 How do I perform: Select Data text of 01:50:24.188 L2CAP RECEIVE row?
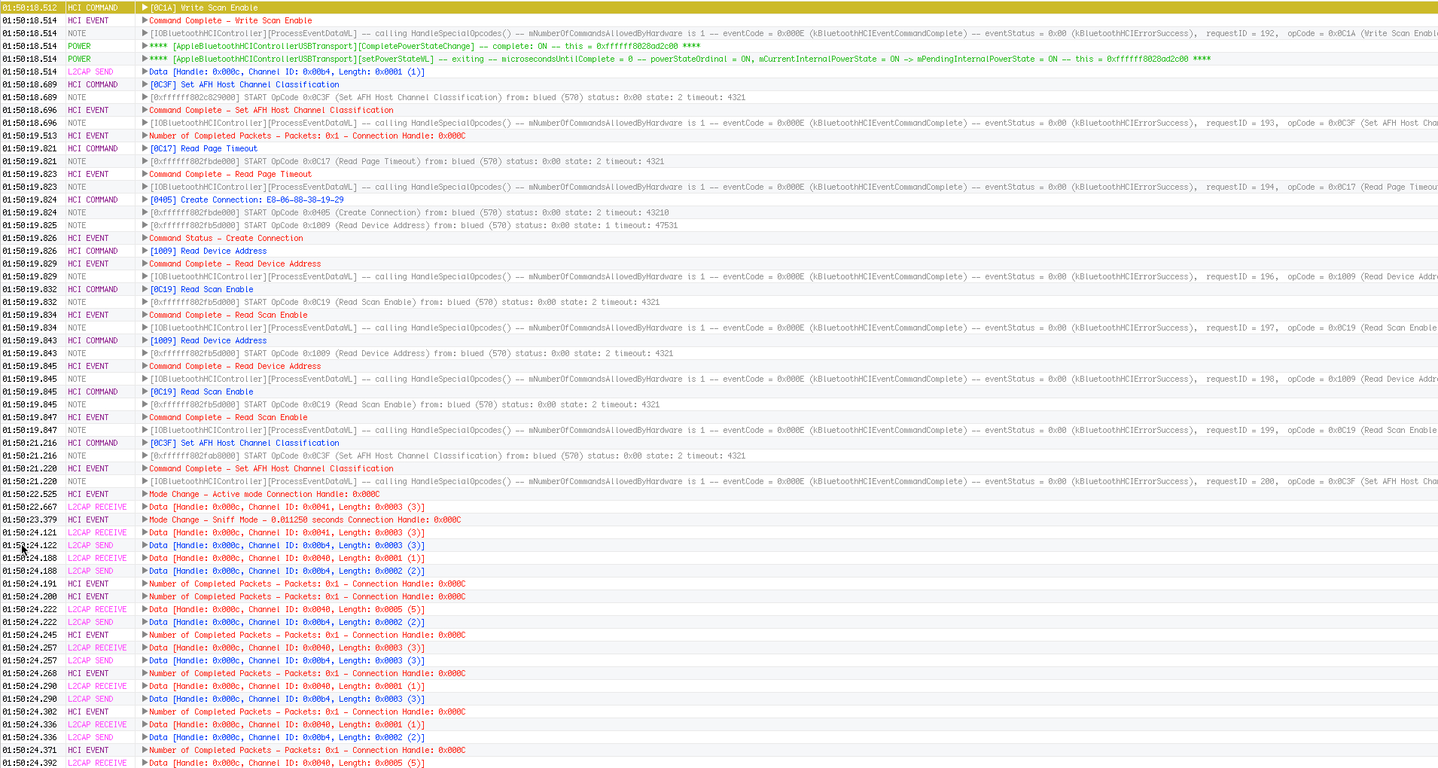[287, 558]
